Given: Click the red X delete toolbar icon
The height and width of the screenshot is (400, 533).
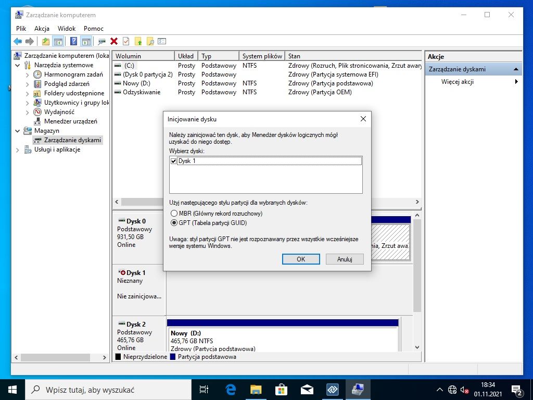Looking at the screenshot, I should click(114, 42).
